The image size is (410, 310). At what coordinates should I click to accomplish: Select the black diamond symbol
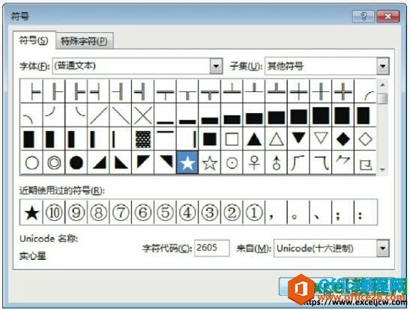pyautogui.click(x=343, y=139)
